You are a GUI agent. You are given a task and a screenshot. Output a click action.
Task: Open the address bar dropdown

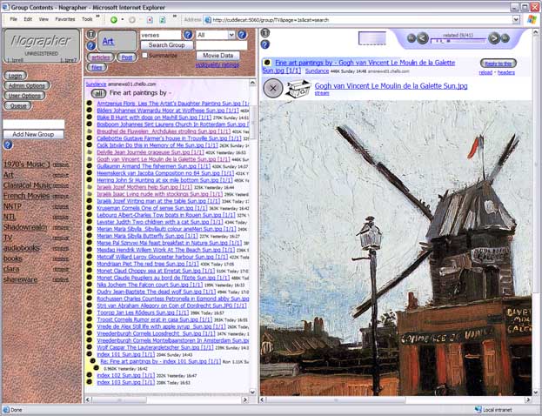pos(516,20)
